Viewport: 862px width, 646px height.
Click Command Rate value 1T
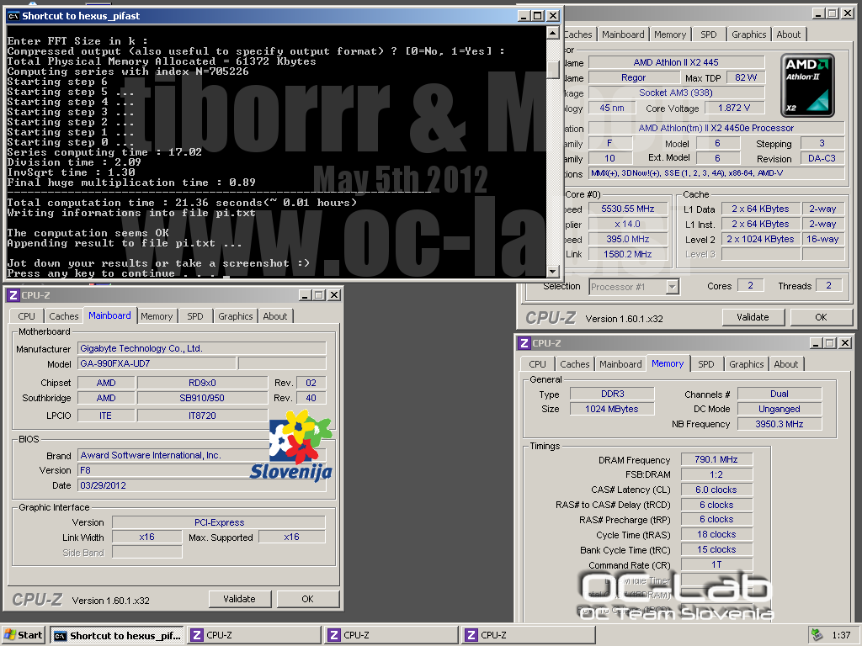[716, 564]
